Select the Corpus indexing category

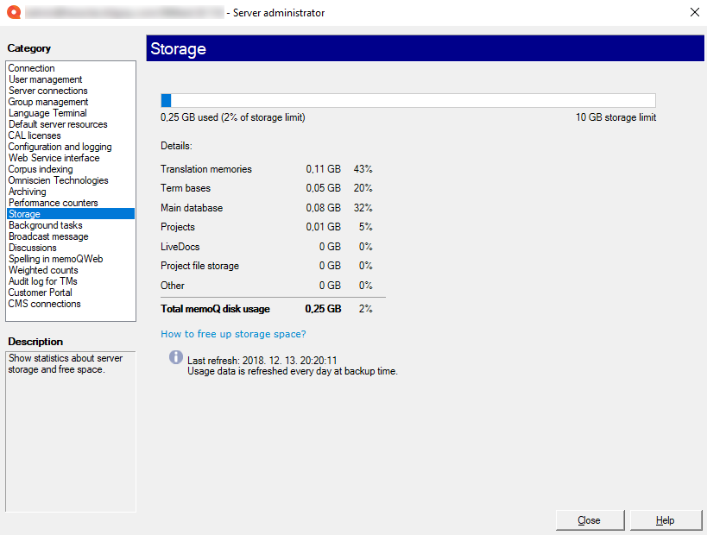(x=41, y=168)
